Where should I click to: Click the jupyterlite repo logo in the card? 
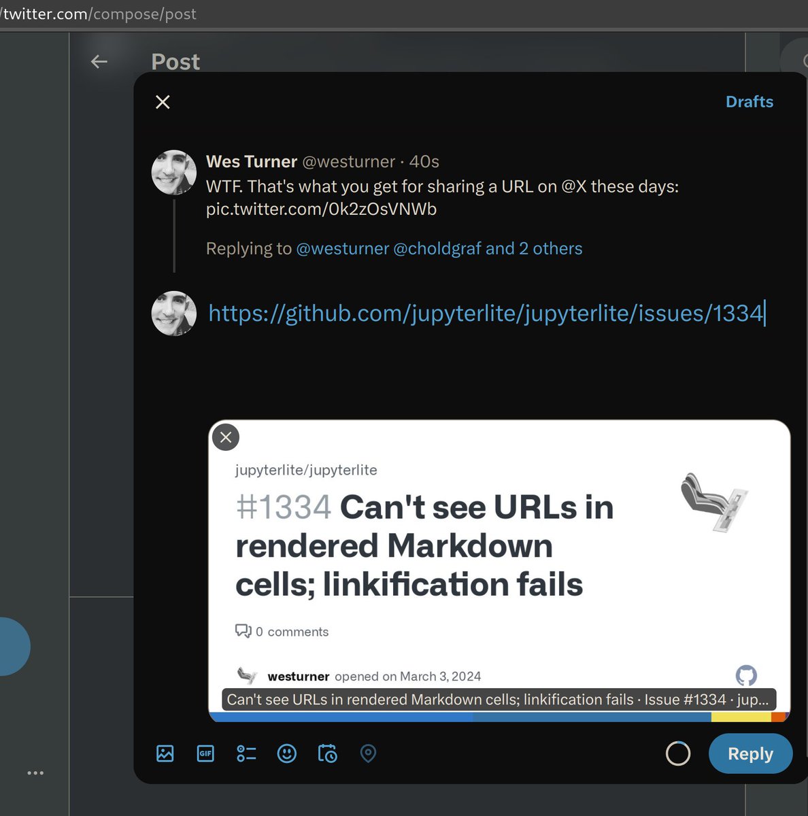pyautogui.click(x=714, y=502)
